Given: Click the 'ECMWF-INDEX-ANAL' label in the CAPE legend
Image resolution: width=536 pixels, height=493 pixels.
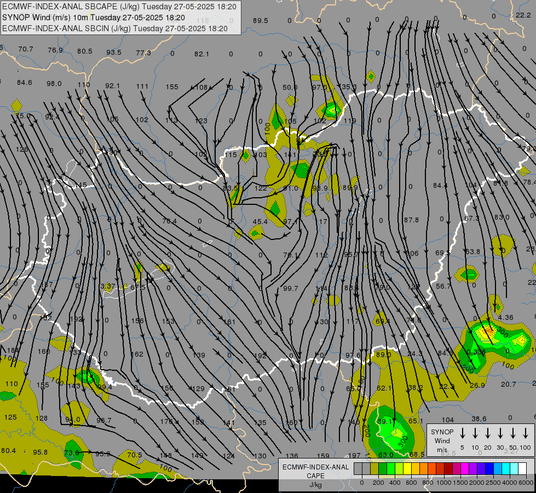Looking at the screenshot, I should 315,467.
